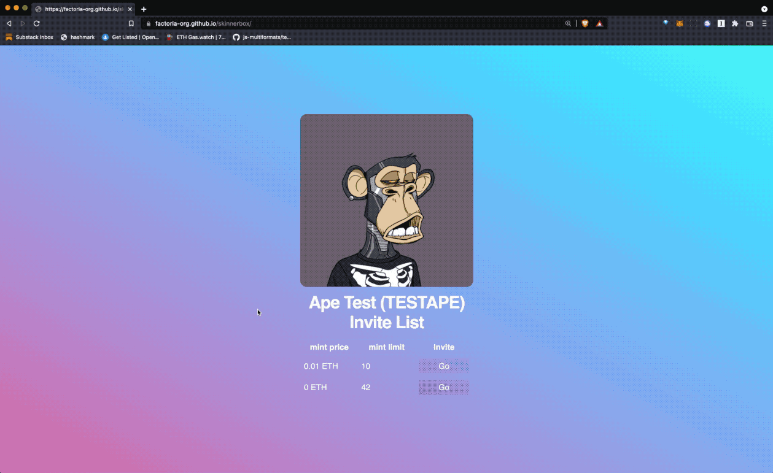This screenshot has width=773, height=473.
Task: Open the Instapaper I extension icon
Action: (721, 23)
